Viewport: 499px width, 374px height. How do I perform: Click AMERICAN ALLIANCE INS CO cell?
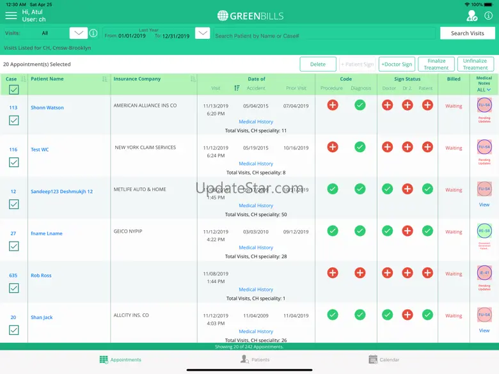click(145, 105)
